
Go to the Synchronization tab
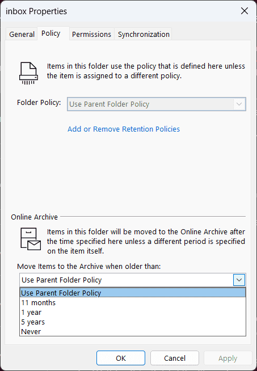[144, 34]
